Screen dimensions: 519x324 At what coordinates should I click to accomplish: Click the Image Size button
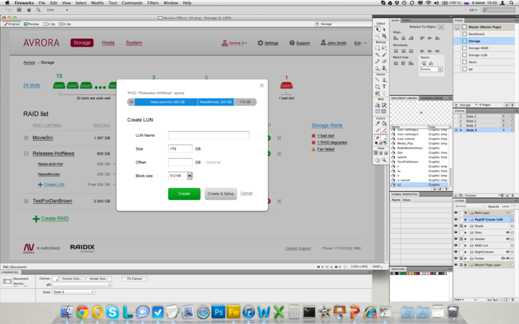point(99,279)
